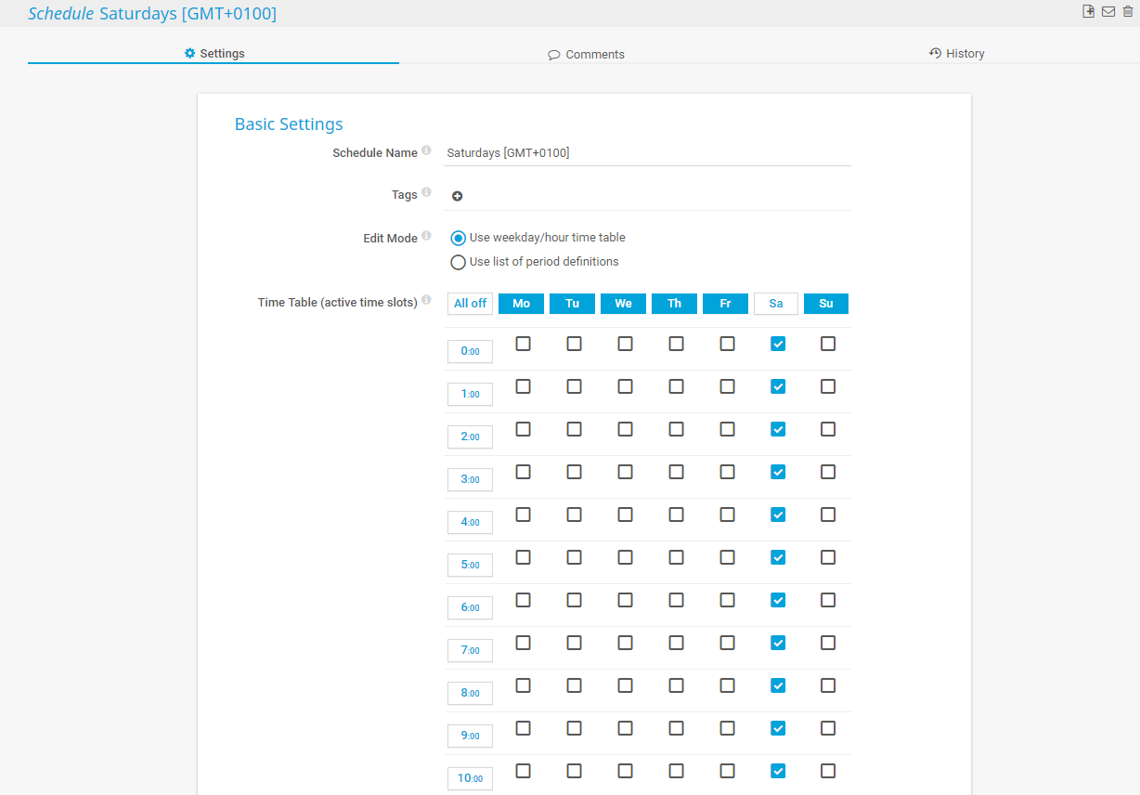Click the trash can delete icon

(1128, 11)
